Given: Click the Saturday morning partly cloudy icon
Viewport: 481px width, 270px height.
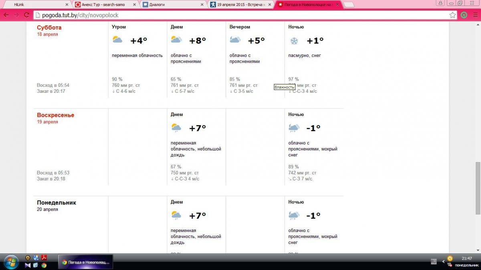Looking at the screenshot, I should [x=117, y=40].
